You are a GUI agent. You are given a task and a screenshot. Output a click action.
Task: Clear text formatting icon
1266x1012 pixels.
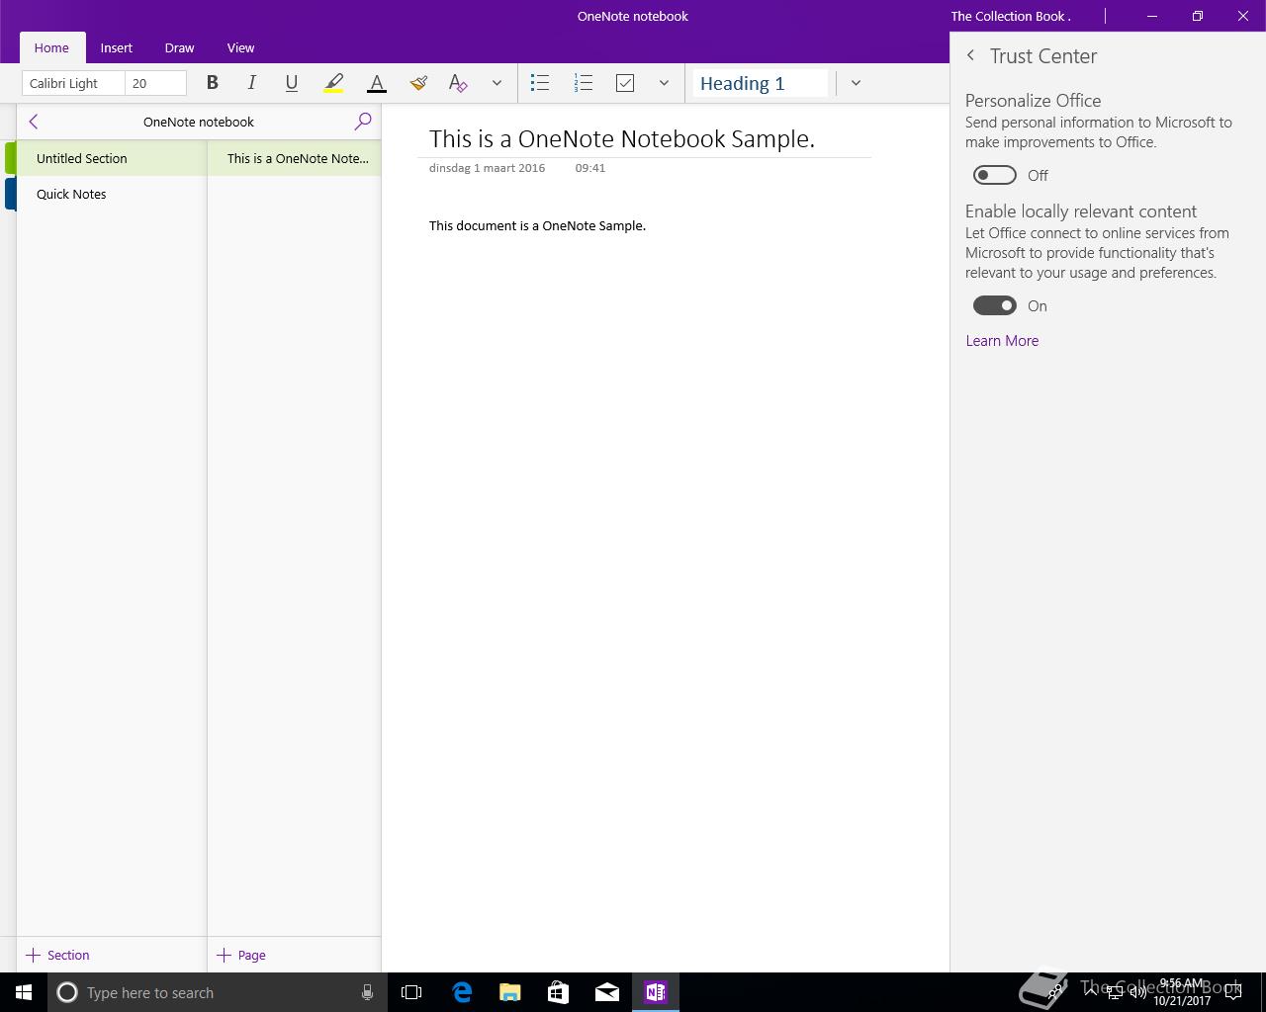[x=457, y=83]
